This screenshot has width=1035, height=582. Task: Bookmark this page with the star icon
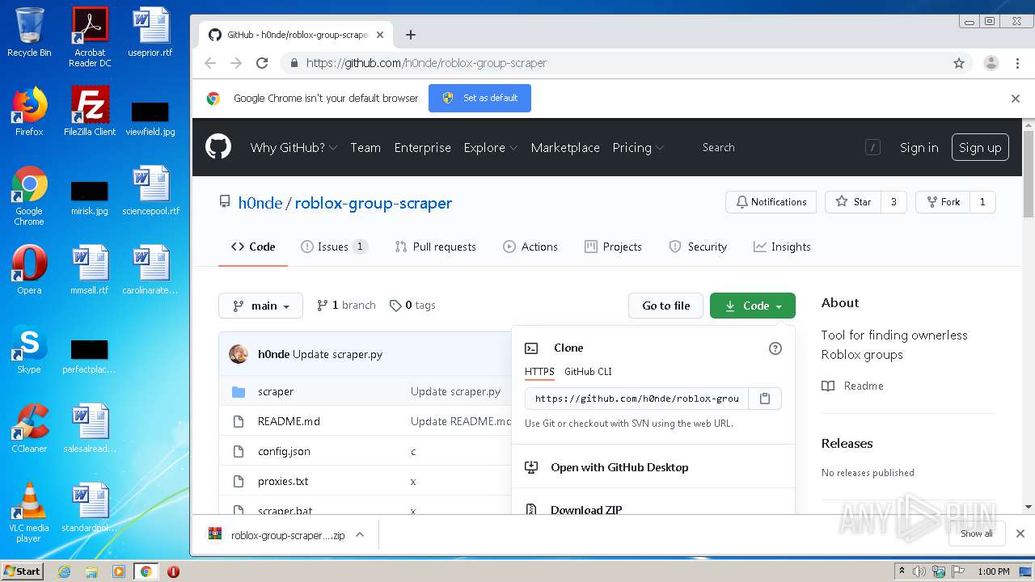(959, 63)
